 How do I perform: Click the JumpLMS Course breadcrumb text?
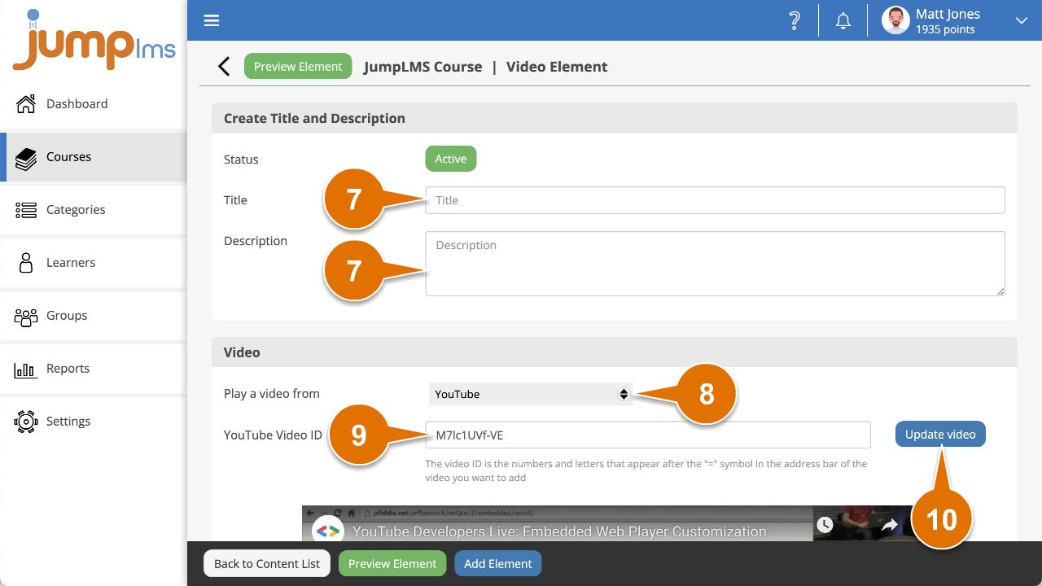coord(423,67)
